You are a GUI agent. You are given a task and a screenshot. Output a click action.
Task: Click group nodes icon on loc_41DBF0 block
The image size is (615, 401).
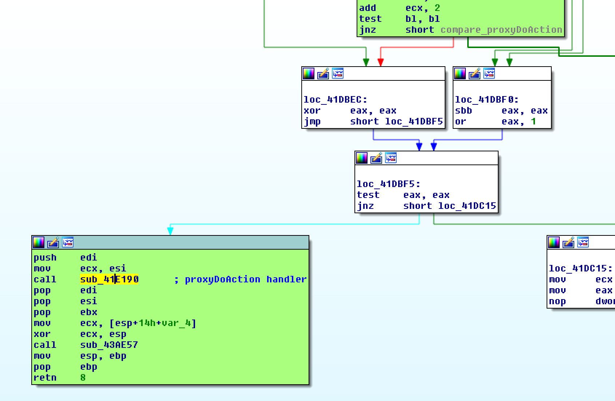pyautogui.click(x=489, y=74)
